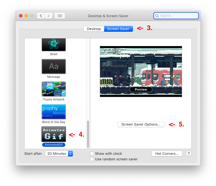
Task: Choose the Message screen saver icon
Action: click(54, 67)
